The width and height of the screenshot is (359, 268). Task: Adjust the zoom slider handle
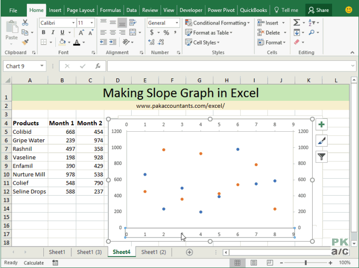click(x=306, y=263)
